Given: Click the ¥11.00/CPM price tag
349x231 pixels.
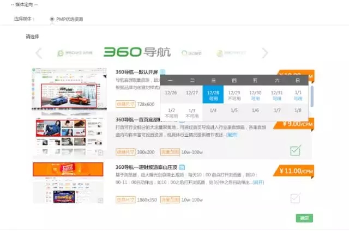Looking at the screenshot, I should pos(294,171).
